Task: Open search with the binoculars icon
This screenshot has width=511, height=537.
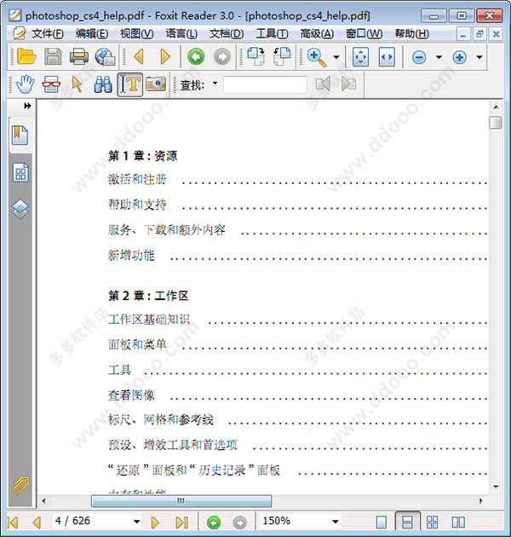Action: tap(103, 84)
